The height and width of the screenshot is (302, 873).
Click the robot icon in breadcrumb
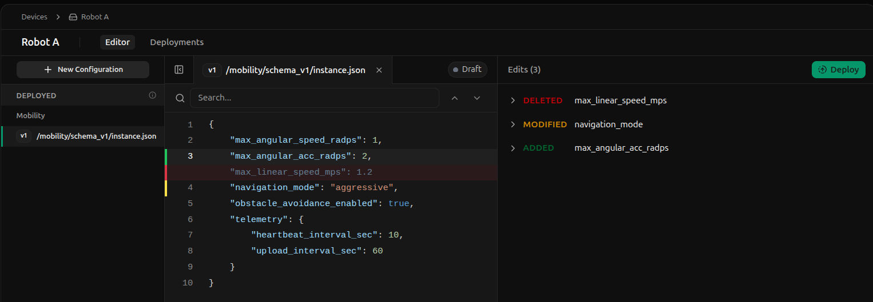[x=73, y=17]
